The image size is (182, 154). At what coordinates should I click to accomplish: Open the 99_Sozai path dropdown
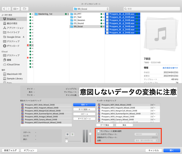[91, 9]
